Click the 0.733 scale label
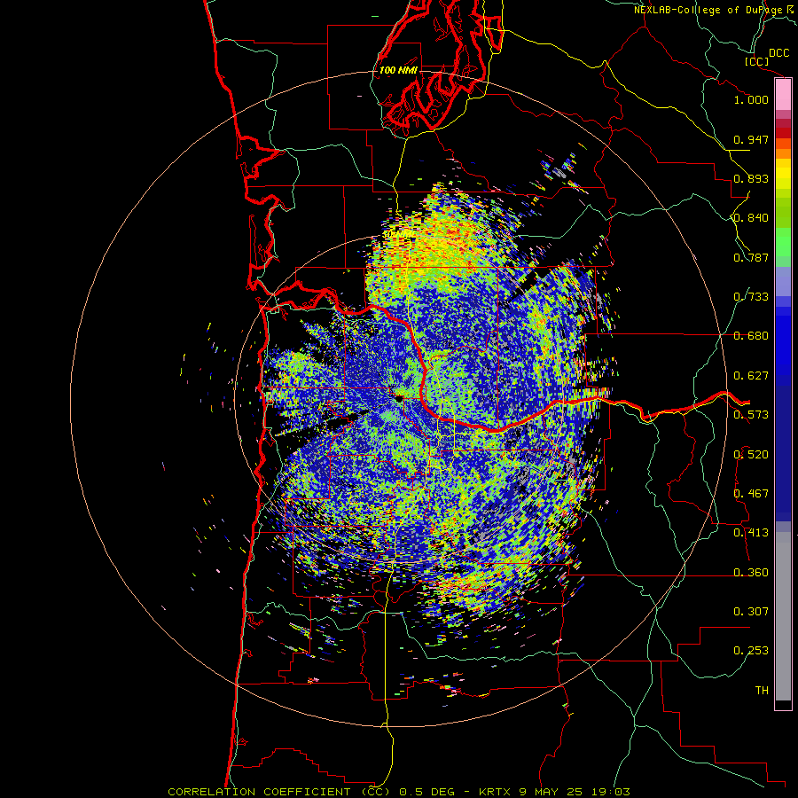 pyautogui.click(x=751, y=297)
